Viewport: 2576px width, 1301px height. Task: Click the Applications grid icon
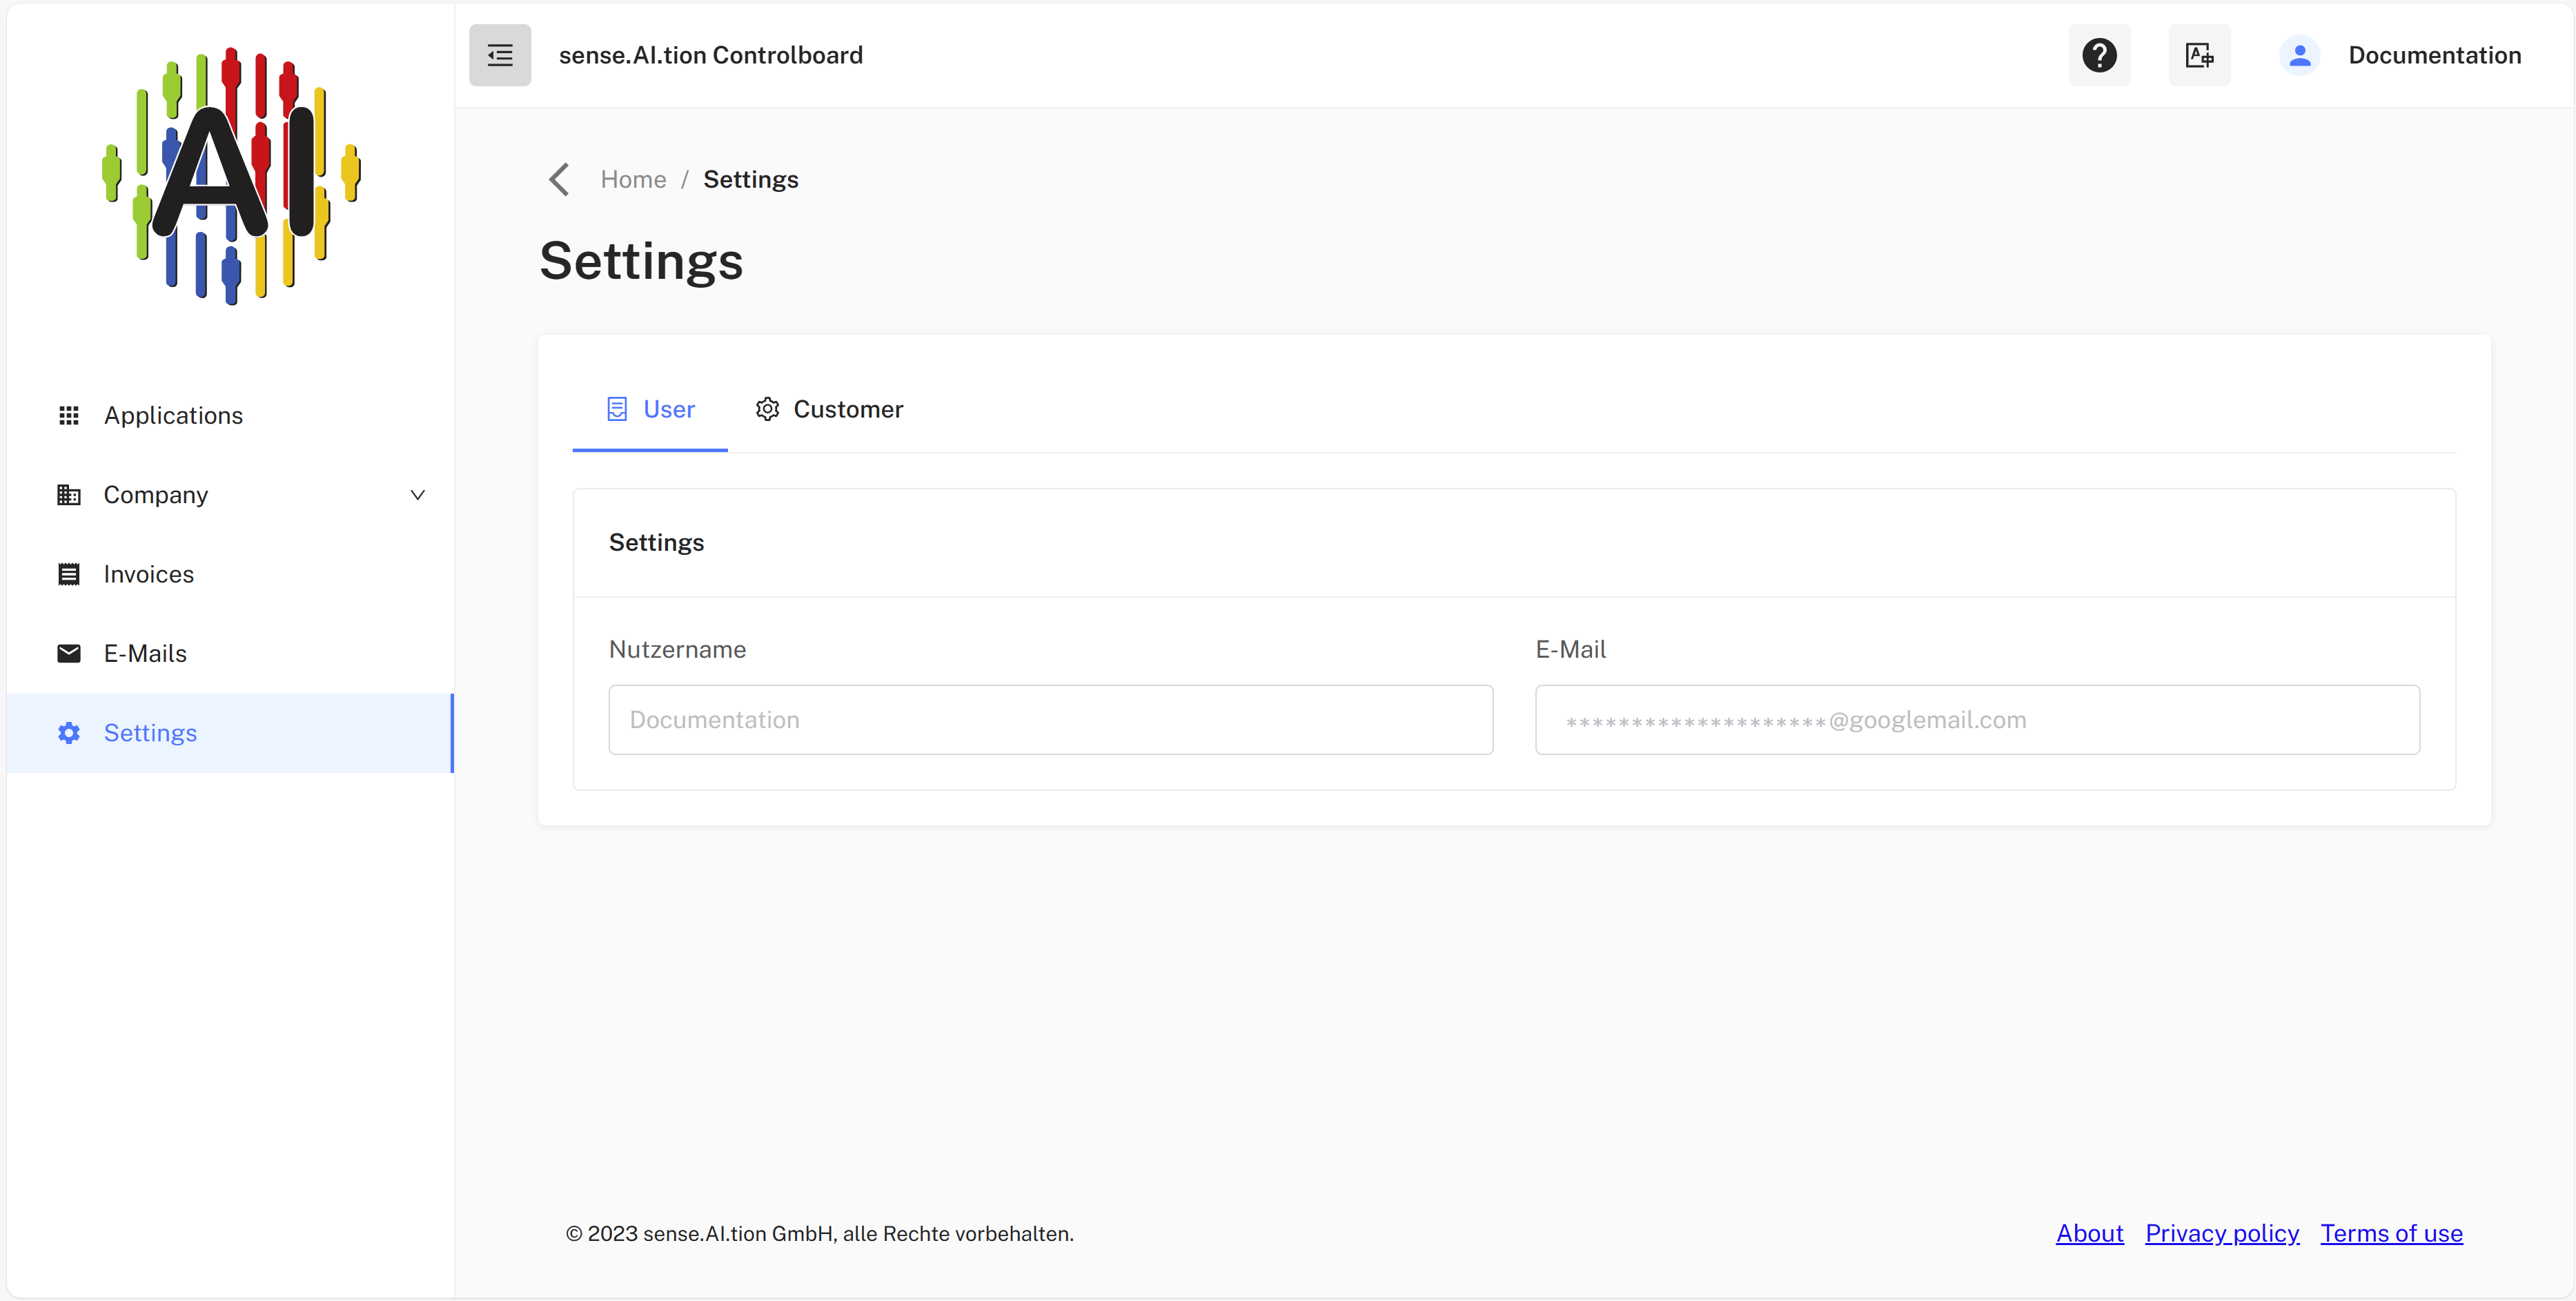pyautogui.click(x=69, y=415)
